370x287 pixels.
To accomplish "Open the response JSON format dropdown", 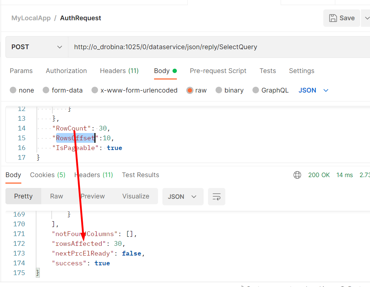I will tap(183, 196).
